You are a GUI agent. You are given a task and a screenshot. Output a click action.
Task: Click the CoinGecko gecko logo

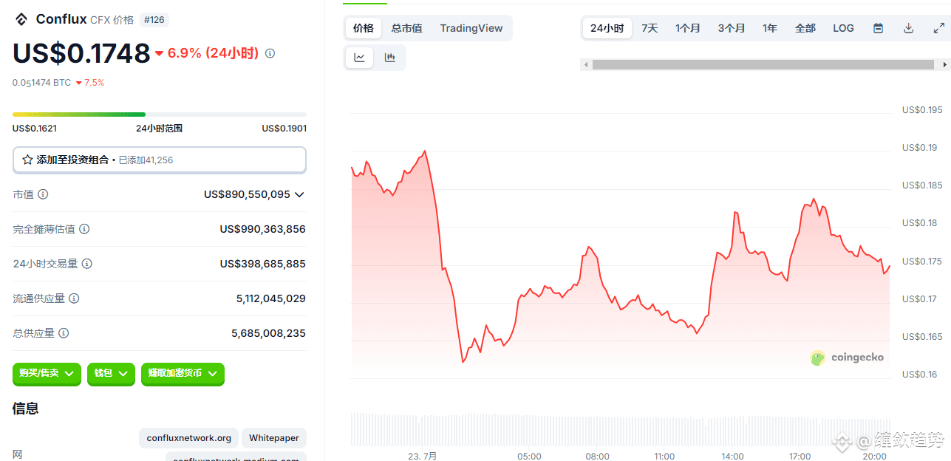[817, 358]
